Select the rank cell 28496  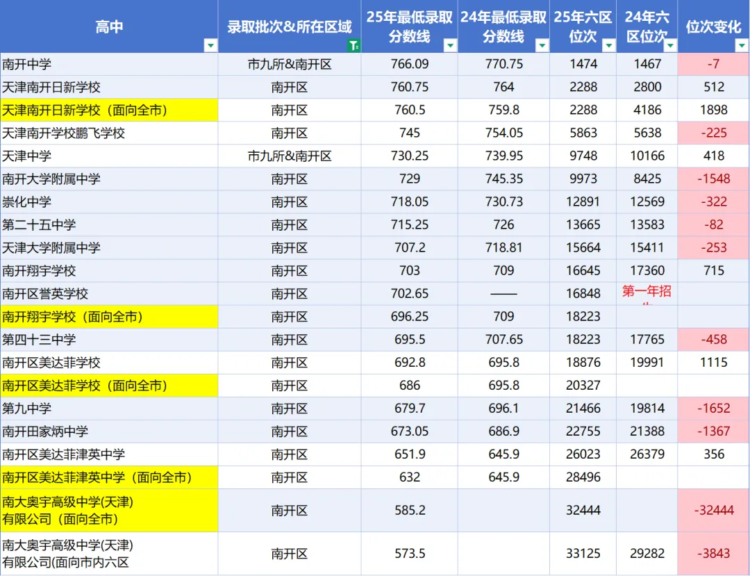tap(583, 477)
